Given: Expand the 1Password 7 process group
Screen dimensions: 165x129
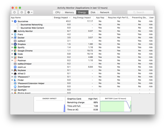Looking at the screenshot, I should [x=12, y=77].
